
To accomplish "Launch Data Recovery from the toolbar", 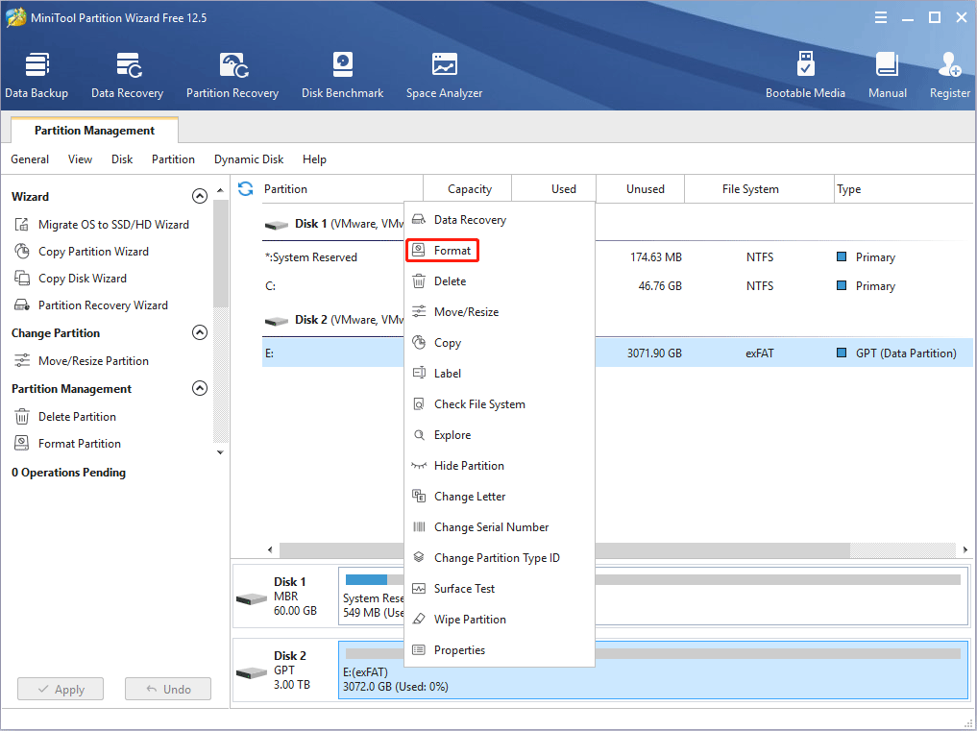I will tap(127, 76).
